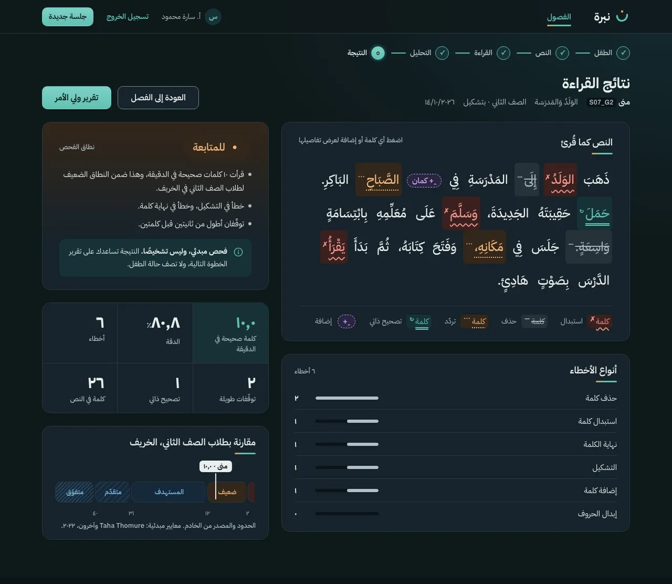Click the S07_G2 student code badge

pos(601,102)
